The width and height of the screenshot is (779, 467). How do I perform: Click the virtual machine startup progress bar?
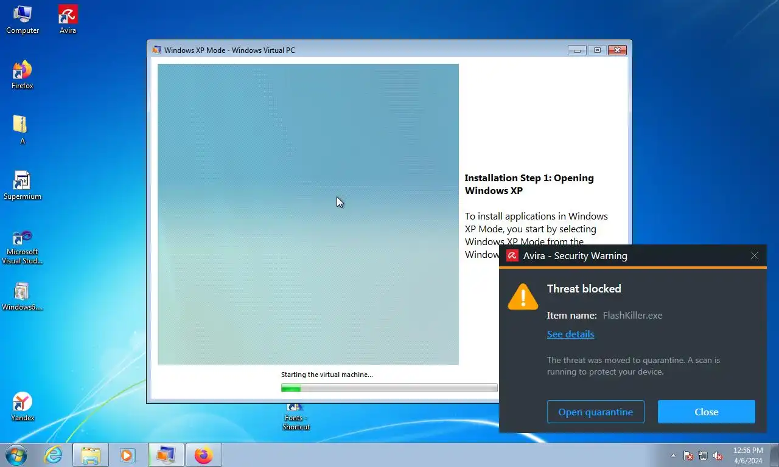pyautogui.click(x=389, y=388)
